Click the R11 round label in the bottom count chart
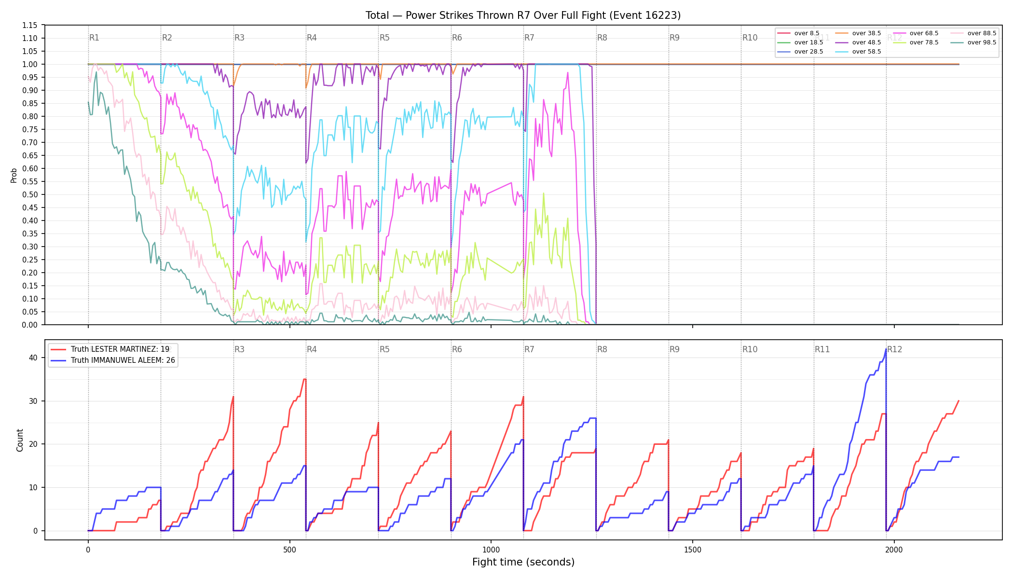Screen dimensions: 1013x579 pos(822,349)
